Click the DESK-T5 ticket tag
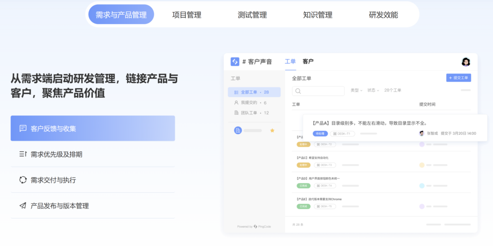 tap(325, 207)
